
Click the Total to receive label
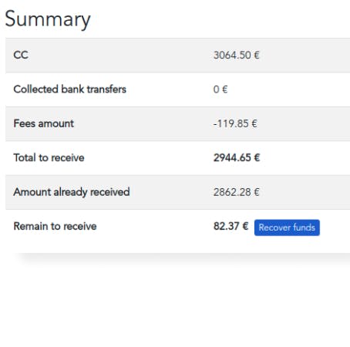point(49,157)
